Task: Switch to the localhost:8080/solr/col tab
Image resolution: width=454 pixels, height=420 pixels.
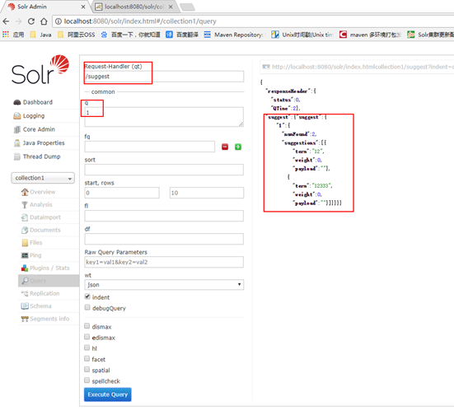Action: [x=134, y=7]
